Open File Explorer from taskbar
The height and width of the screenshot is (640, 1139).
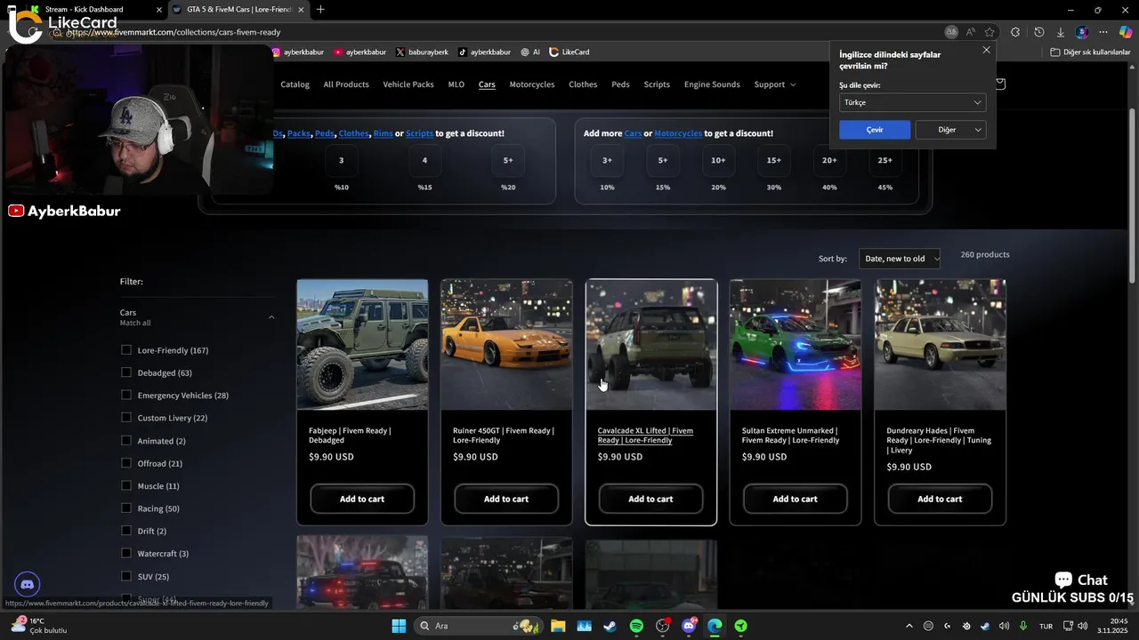[x=558, y=626]
